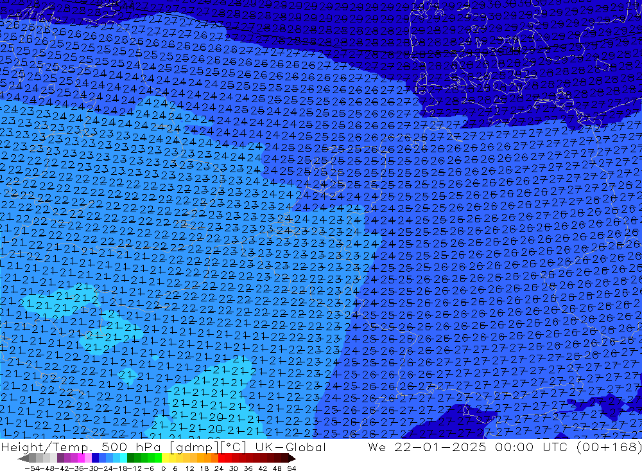This screenshot has width=642, height=471.
Task: Click the '0' legend scale value
Action: pos(163,468)
